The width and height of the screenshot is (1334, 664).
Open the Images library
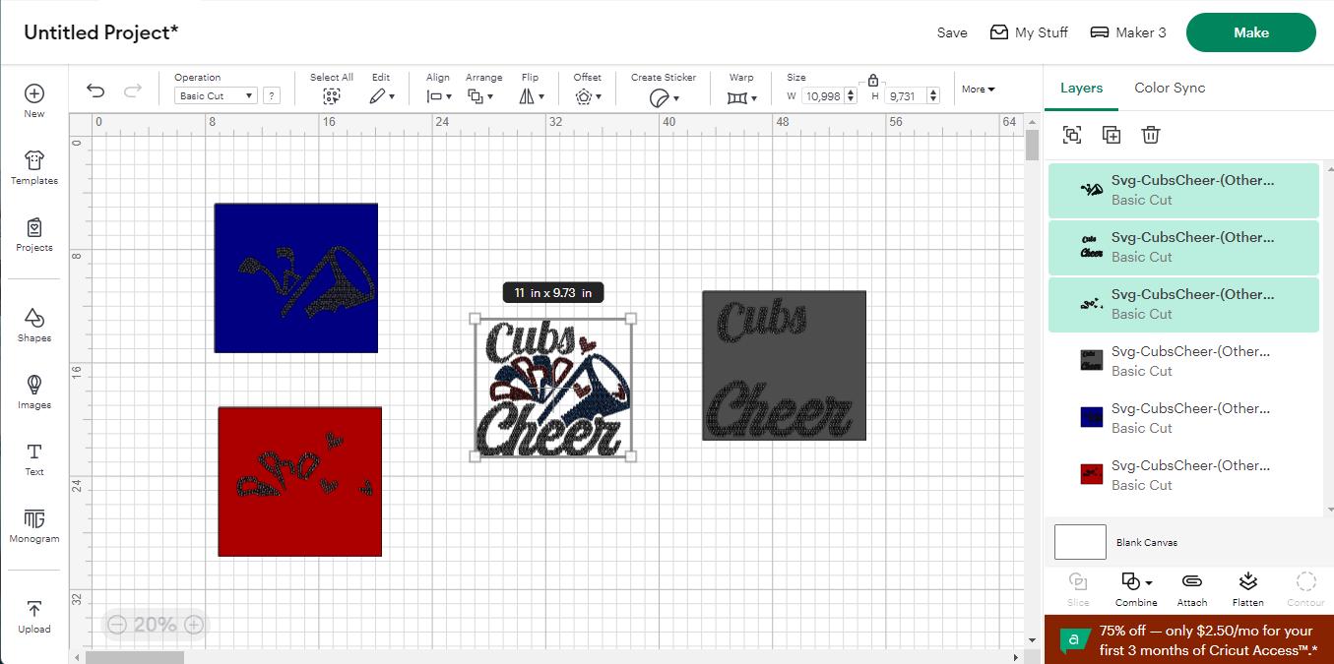[34, 392]
